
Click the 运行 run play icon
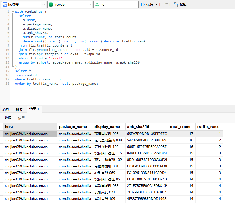click(x=143, y=5)
